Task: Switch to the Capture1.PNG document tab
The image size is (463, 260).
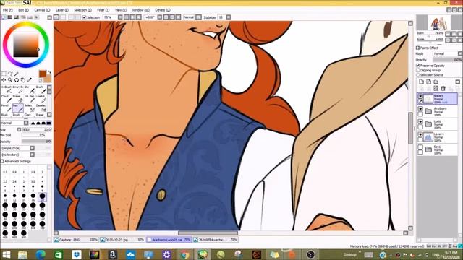Action: (x=76, y=240)
